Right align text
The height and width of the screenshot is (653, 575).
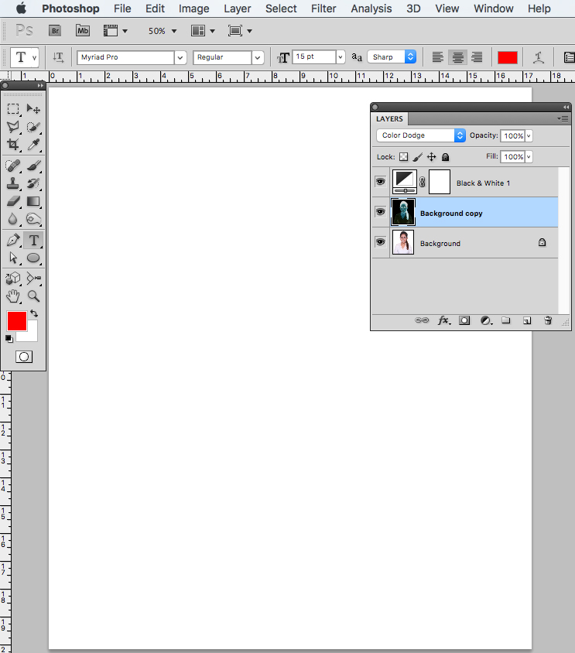tap(477, 57)
